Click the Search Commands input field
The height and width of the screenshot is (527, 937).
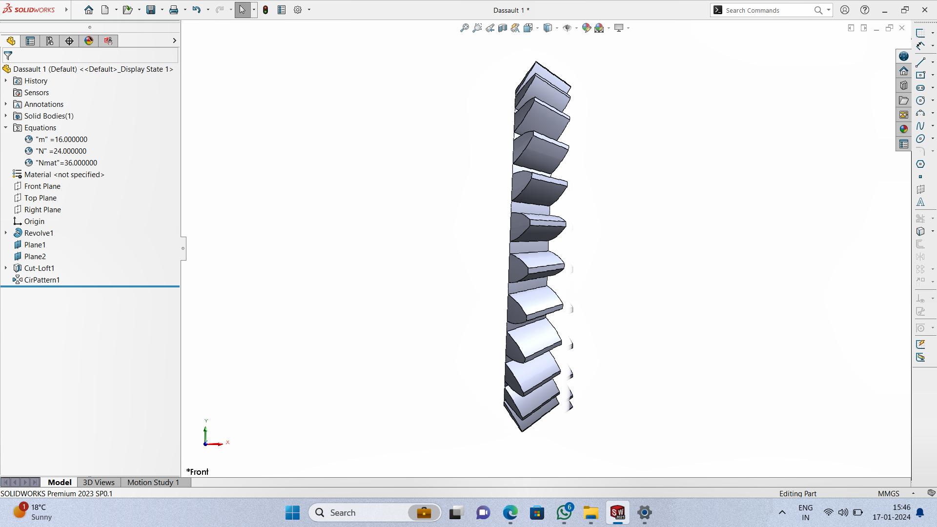pos(769,10)
